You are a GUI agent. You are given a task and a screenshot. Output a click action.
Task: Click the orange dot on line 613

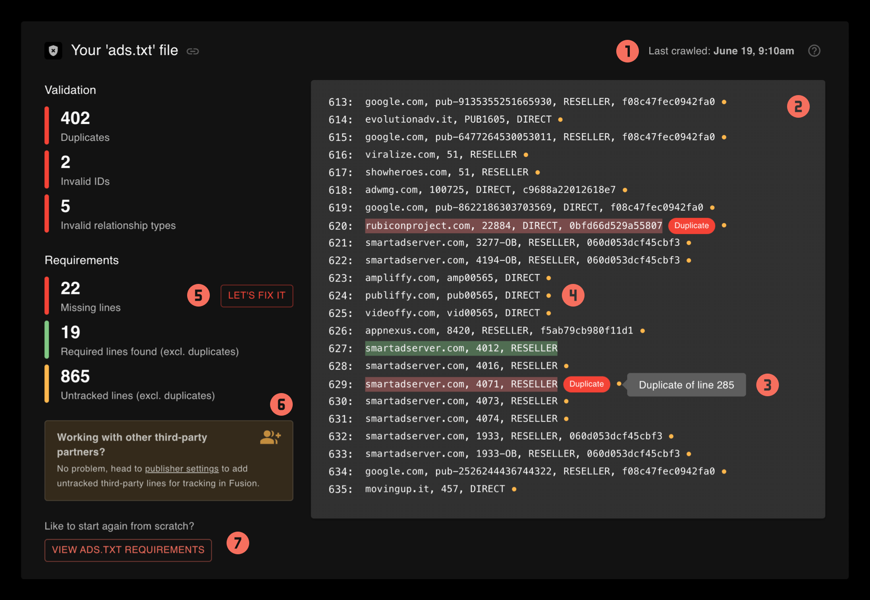pos(724,102)
